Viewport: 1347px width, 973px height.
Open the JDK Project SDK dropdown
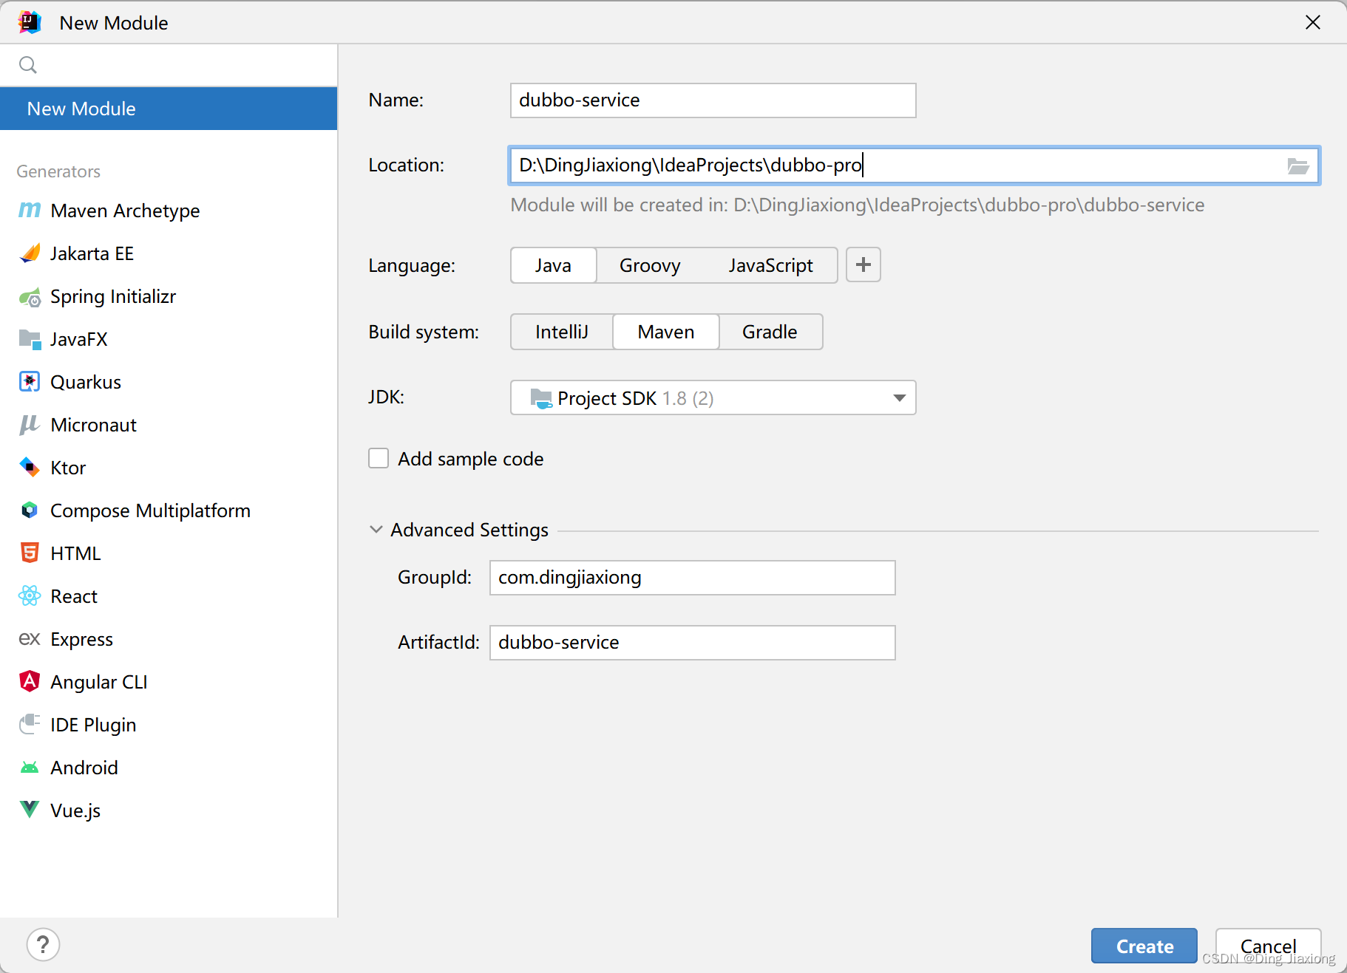point(713,398)
